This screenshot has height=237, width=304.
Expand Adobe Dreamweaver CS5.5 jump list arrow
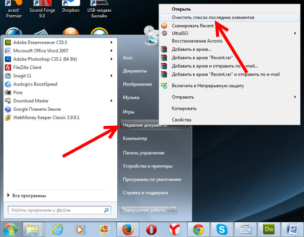coord(112,43)
